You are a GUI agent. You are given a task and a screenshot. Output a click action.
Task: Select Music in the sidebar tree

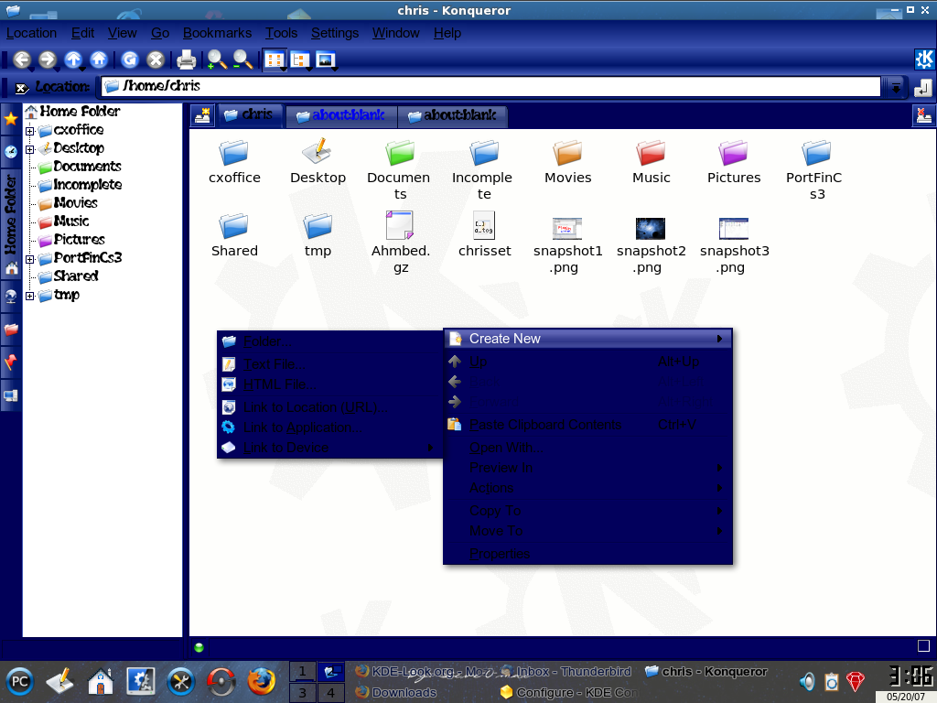(70, 222)
